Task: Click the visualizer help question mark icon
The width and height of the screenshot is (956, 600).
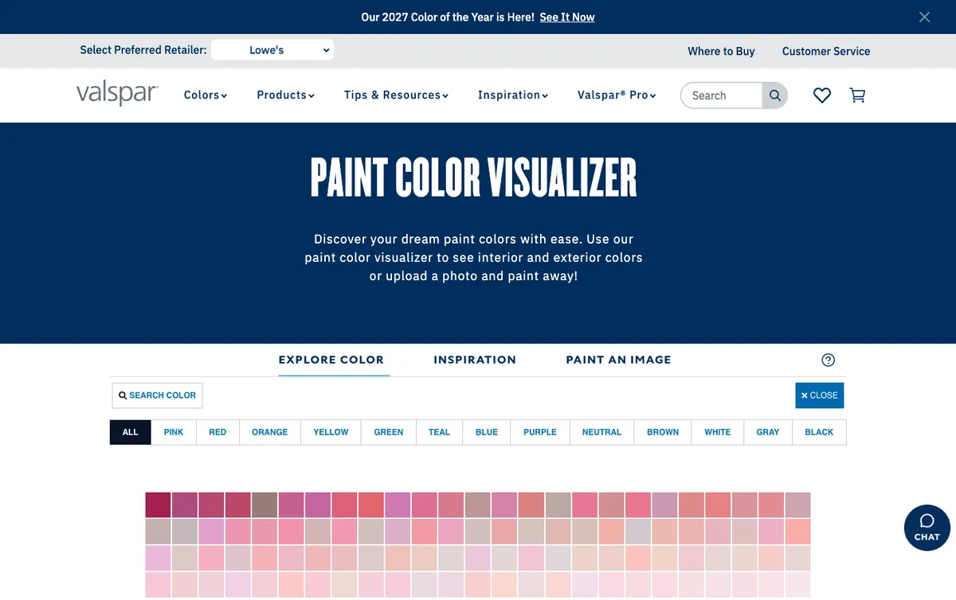Action: (828, 360)
